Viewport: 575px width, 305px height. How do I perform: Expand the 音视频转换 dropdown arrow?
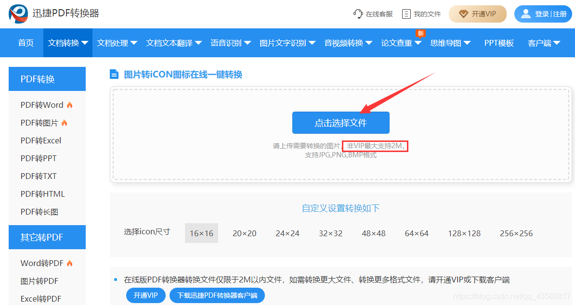point(369,43)
